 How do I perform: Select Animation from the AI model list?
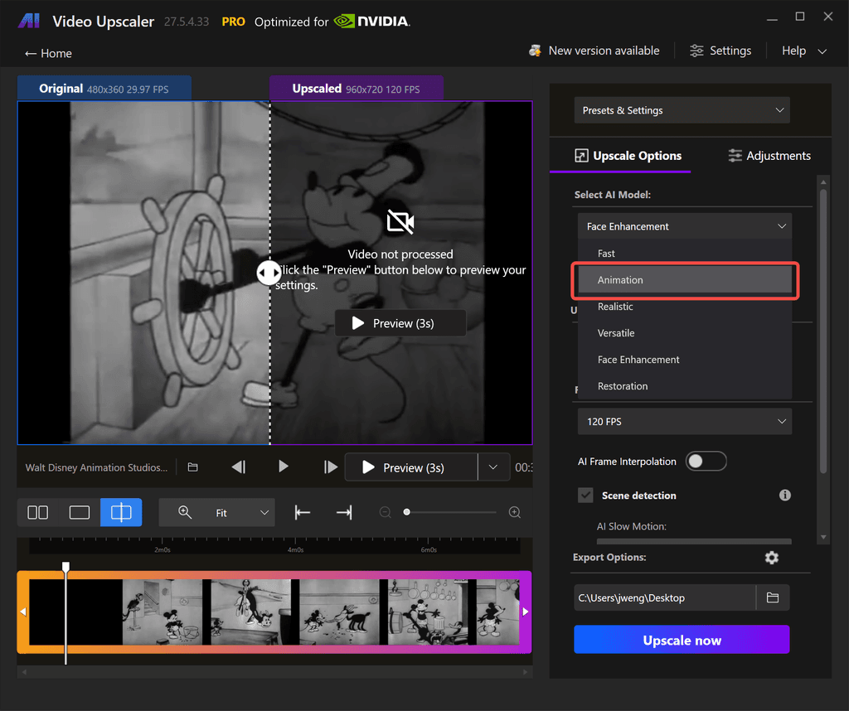pyautogui.click(x=684, y=280)
